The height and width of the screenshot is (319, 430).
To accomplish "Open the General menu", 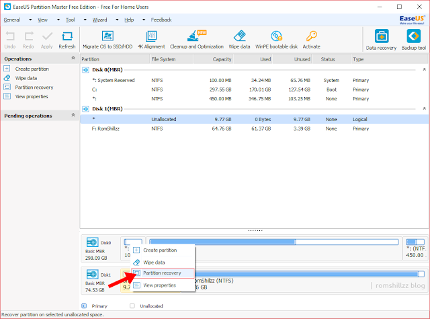I will click(12, 20).
